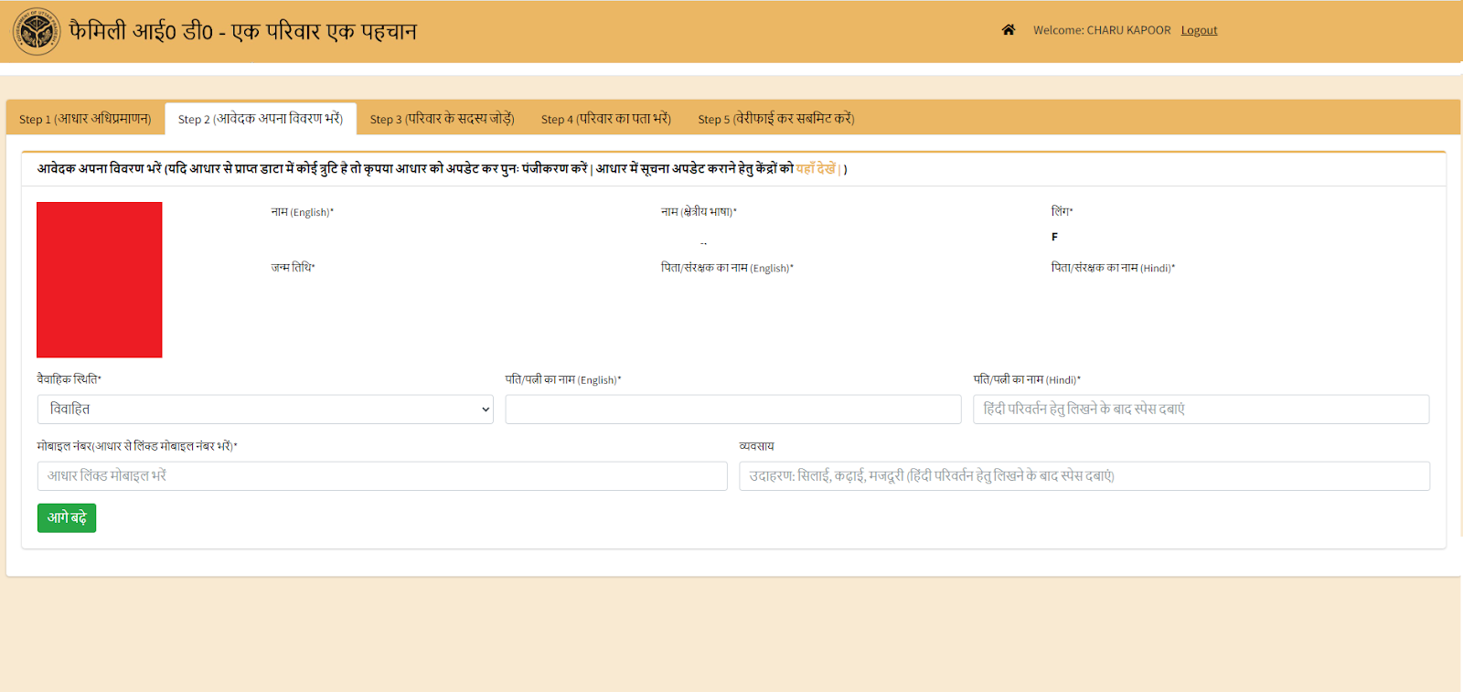Open the Step 1 आधार अधिप्रमाणन tab
Image resolution: width=1463 pixels, height=692 pixels.
(85, 119)
